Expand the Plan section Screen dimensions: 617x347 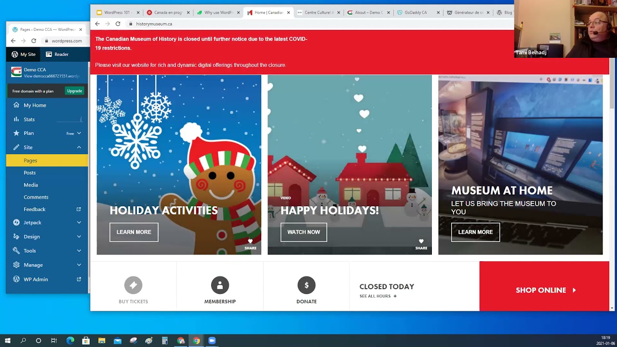[79, 133]
